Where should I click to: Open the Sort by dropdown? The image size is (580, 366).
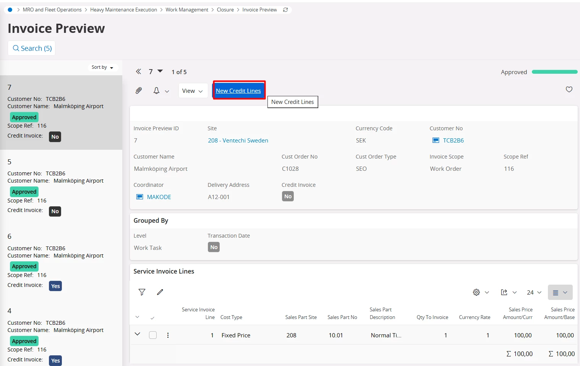click(102, 67)
